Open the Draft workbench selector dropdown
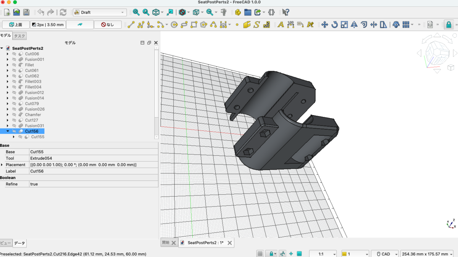Screen dimensions: 458x257 [100, 12]
